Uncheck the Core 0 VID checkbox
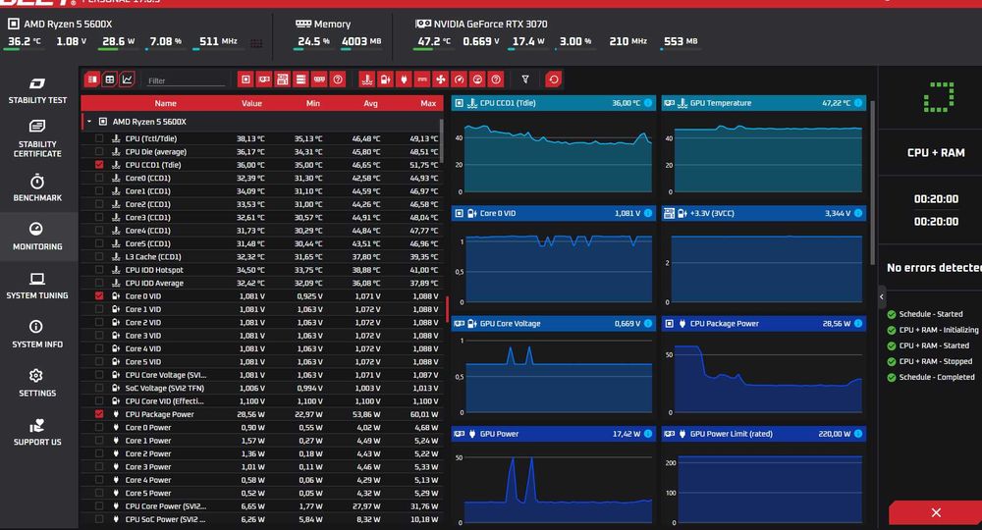Screen dimensions: 982x530 99,296
